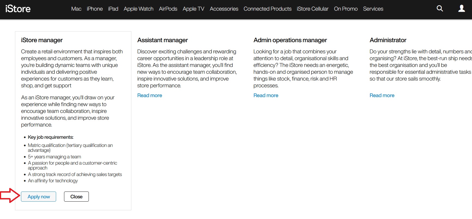Screen dimensions: 472x219
Task: Read more about Administrator role
Action: click(382, 95)
